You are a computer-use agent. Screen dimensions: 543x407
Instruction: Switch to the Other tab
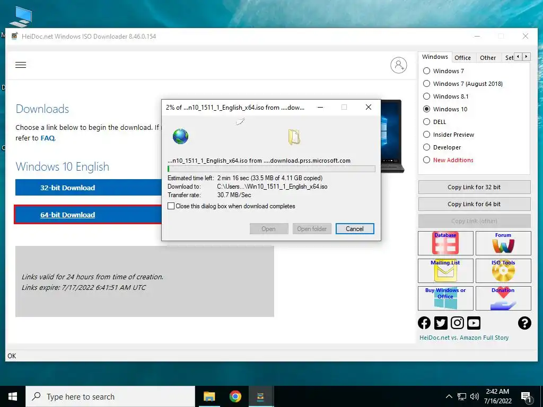coord(488,58)
